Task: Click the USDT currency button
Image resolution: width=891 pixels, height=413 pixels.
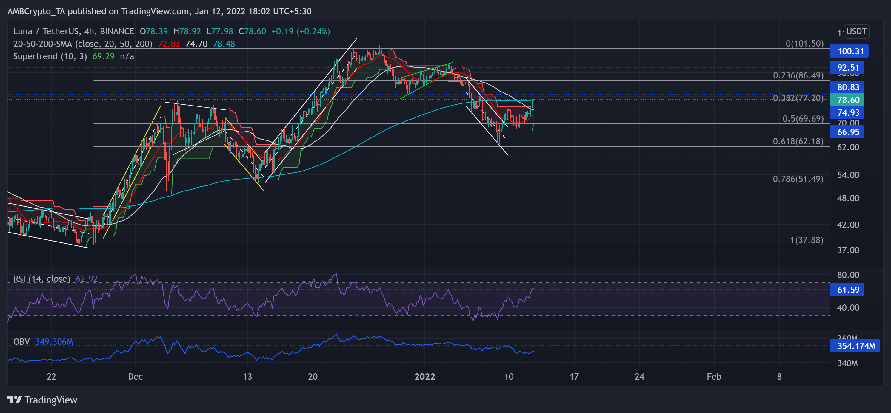Action: [856, 31]
